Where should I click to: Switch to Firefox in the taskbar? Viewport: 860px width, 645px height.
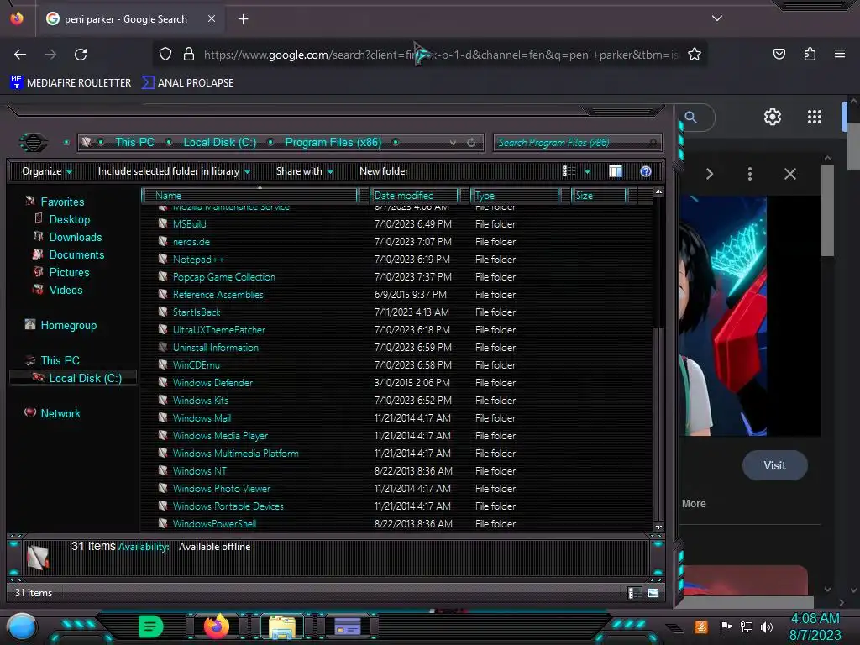click(217, 627)
